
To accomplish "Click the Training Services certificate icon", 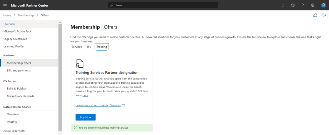I will point(80,64).
